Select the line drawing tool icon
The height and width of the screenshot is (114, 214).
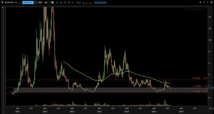pyautogui.click(x=204, y=2)
